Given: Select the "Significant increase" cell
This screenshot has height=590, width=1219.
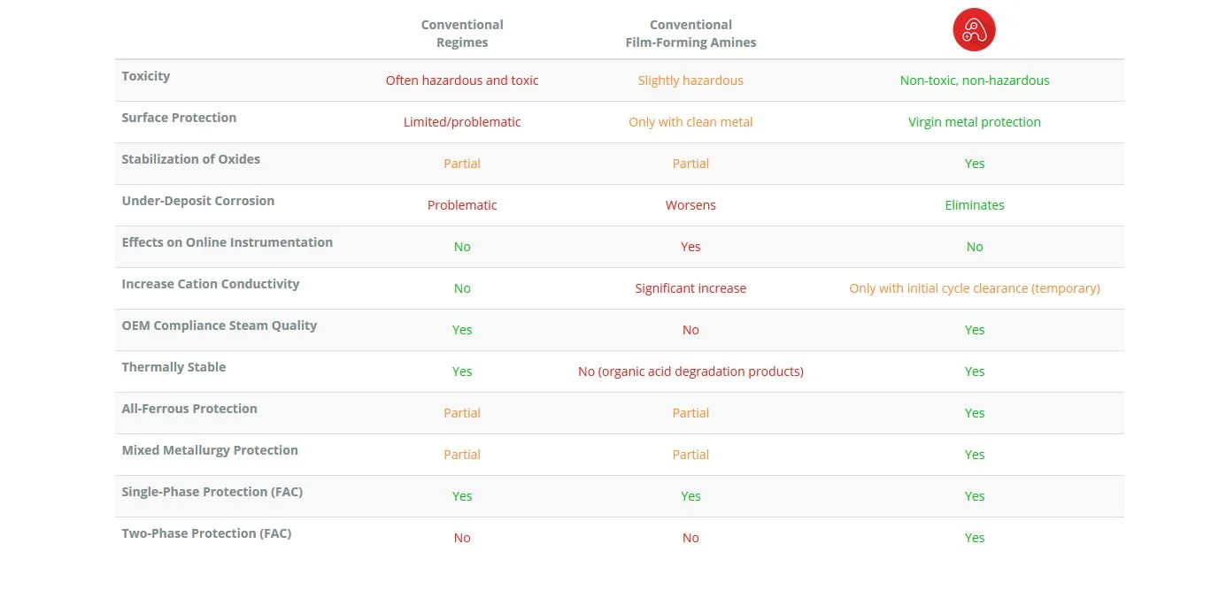Looking at the screenshot, I should (x=691, y=288).
